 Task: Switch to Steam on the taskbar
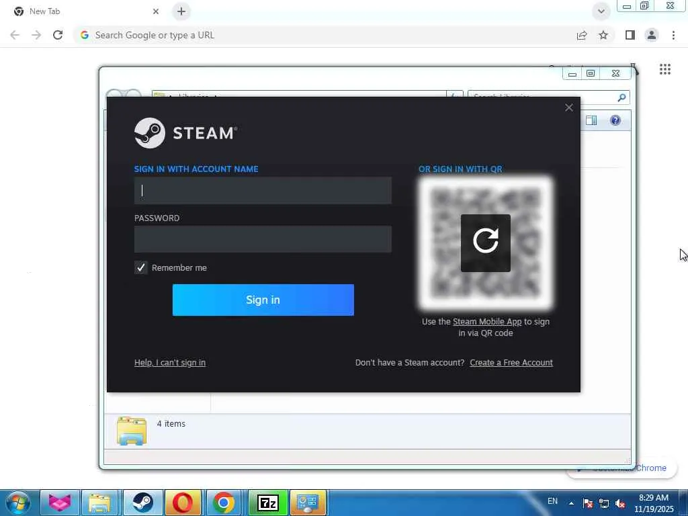point(142,503)
